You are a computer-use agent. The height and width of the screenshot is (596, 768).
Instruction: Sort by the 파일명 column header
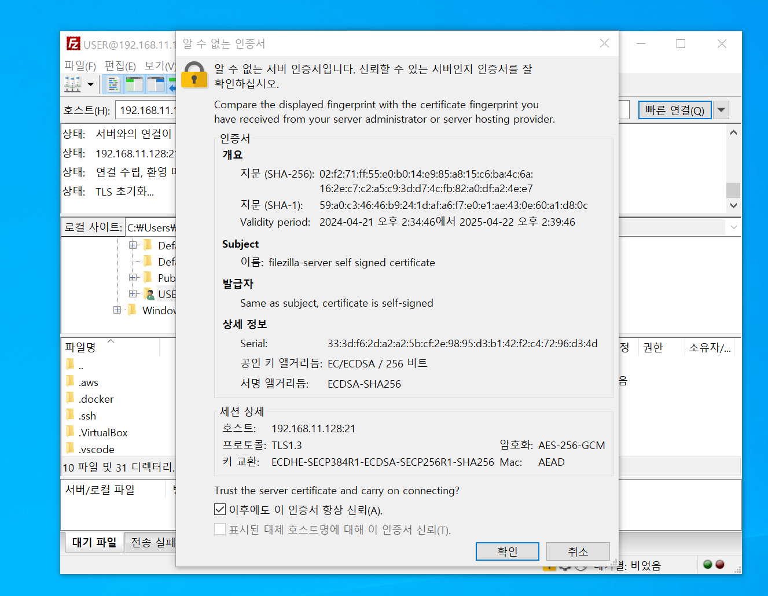110,347
